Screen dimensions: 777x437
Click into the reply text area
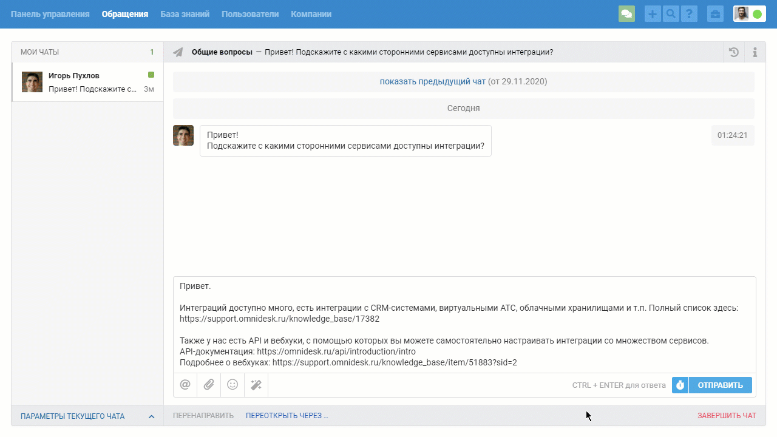pyautogui.click(x=464, y=325)
